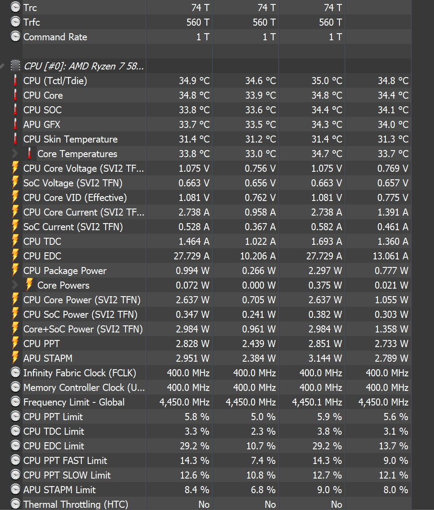The width and height of the screenshot is (434, 510).
Task: Click the 31.3 °C Skin Temperature average value
Action: click(x=393, y=139)
